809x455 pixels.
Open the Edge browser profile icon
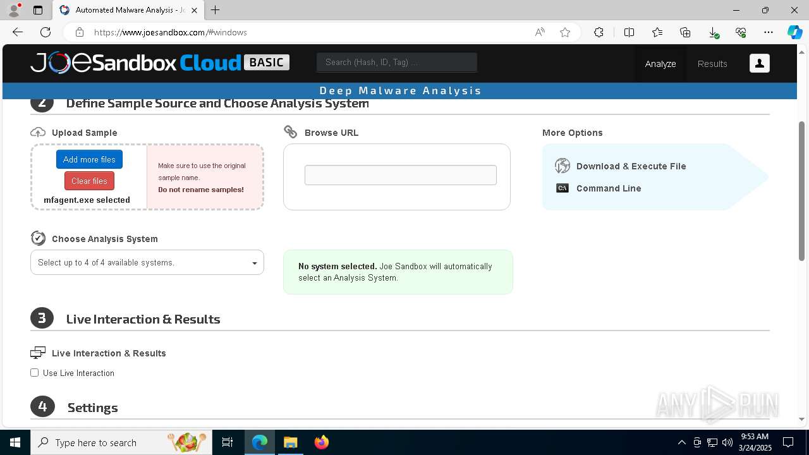[x=14, y=10]
